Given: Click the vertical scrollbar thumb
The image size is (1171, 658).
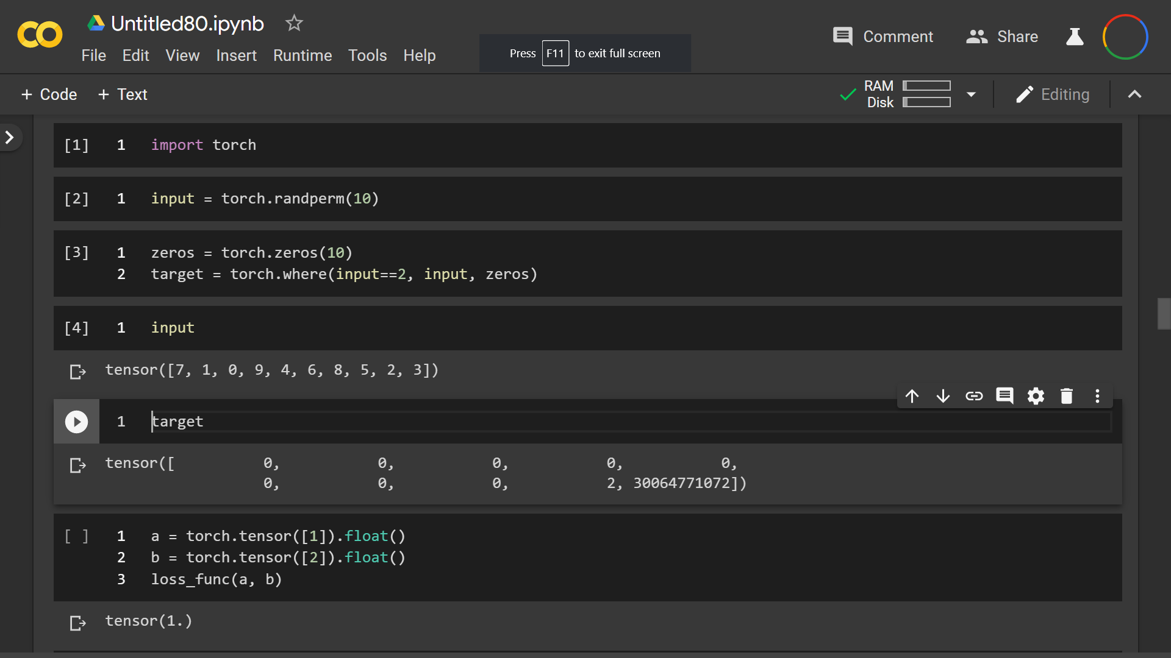Looking at the screenshot, I should 1164,314.
